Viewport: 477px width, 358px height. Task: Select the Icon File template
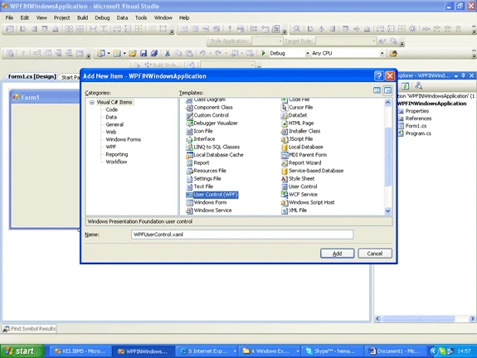(199, 131)
